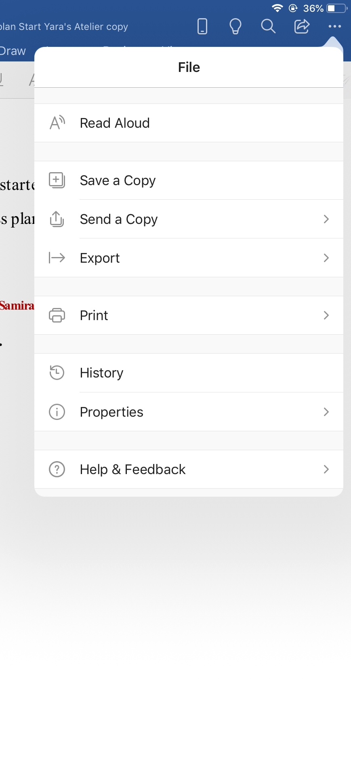The image size is (351, 761).
Task: Open Help & Feedback entry
Action: pyautogui.click(x=132, y=469)
